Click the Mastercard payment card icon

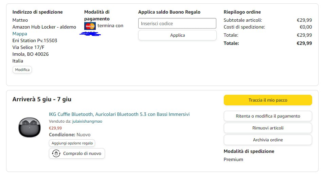[x=90, y=26]
